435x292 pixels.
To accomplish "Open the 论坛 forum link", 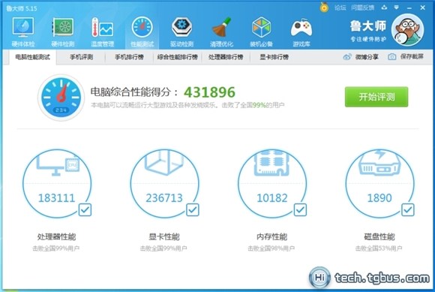I will pyautogui.click(x=340, y=8).
